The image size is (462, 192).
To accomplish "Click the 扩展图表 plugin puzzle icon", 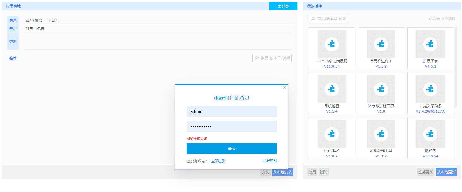I will [x=430, y=44].
